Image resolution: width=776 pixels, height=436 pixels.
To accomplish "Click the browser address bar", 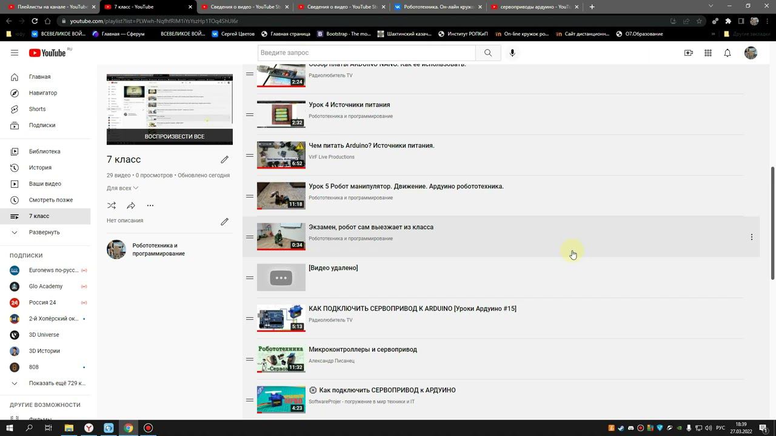I will tap(364, 21).
